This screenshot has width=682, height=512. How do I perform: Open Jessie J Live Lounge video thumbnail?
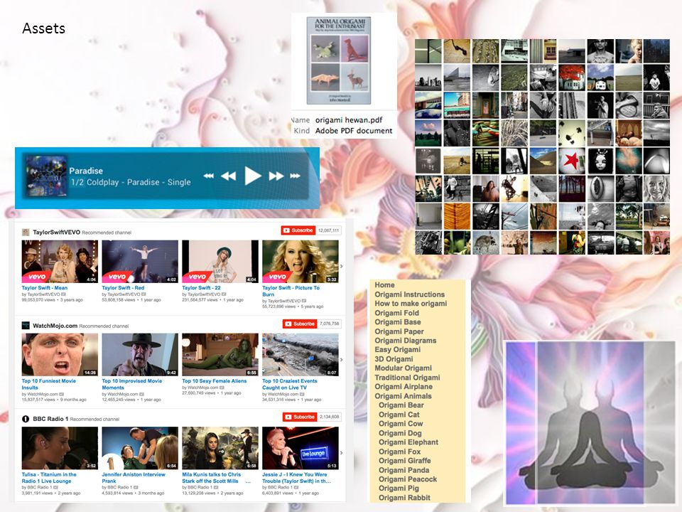tap(300, 447)
